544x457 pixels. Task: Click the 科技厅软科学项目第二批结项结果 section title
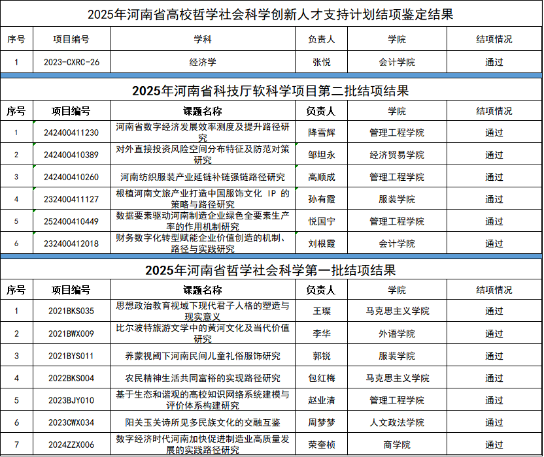click(271, 90)
